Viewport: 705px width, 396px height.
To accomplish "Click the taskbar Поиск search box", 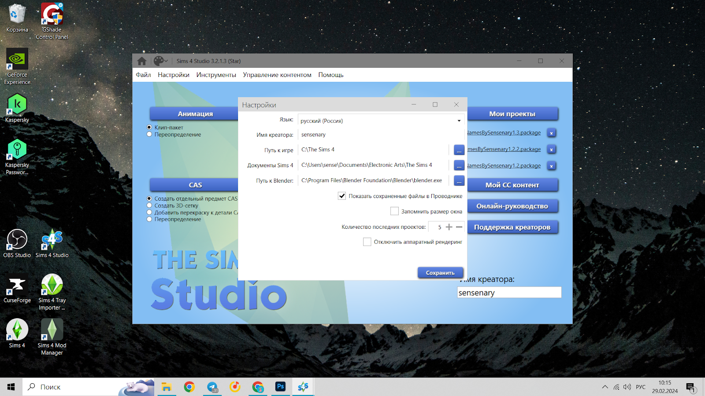I will 88,387.
